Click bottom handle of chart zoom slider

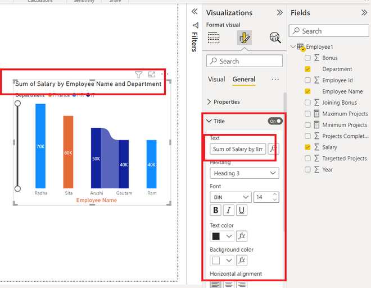point(17,188)
